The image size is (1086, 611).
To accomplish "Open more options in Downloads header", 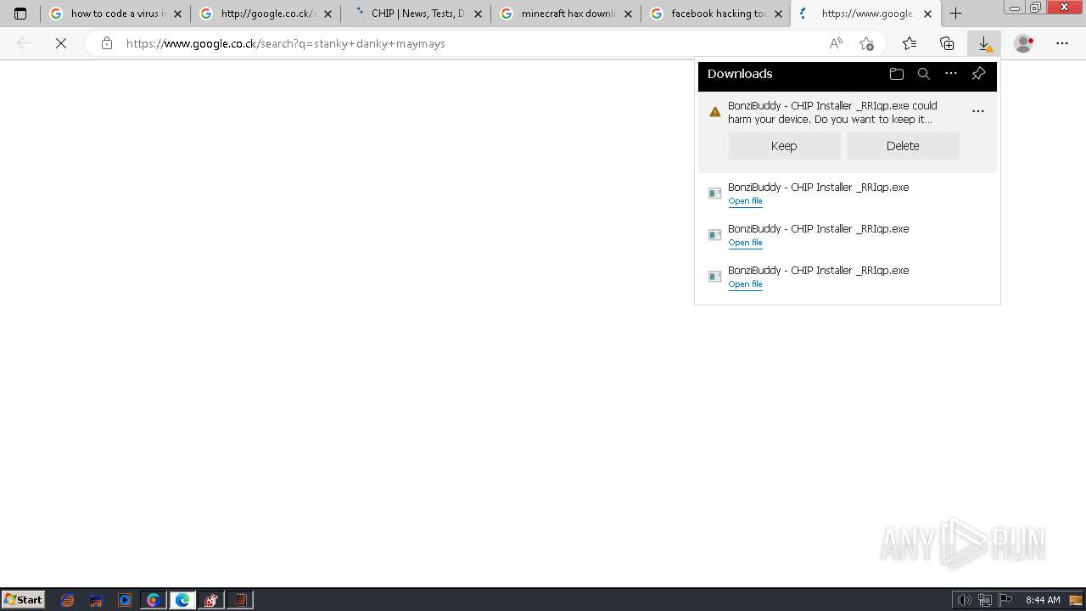I will click(951, 74).
